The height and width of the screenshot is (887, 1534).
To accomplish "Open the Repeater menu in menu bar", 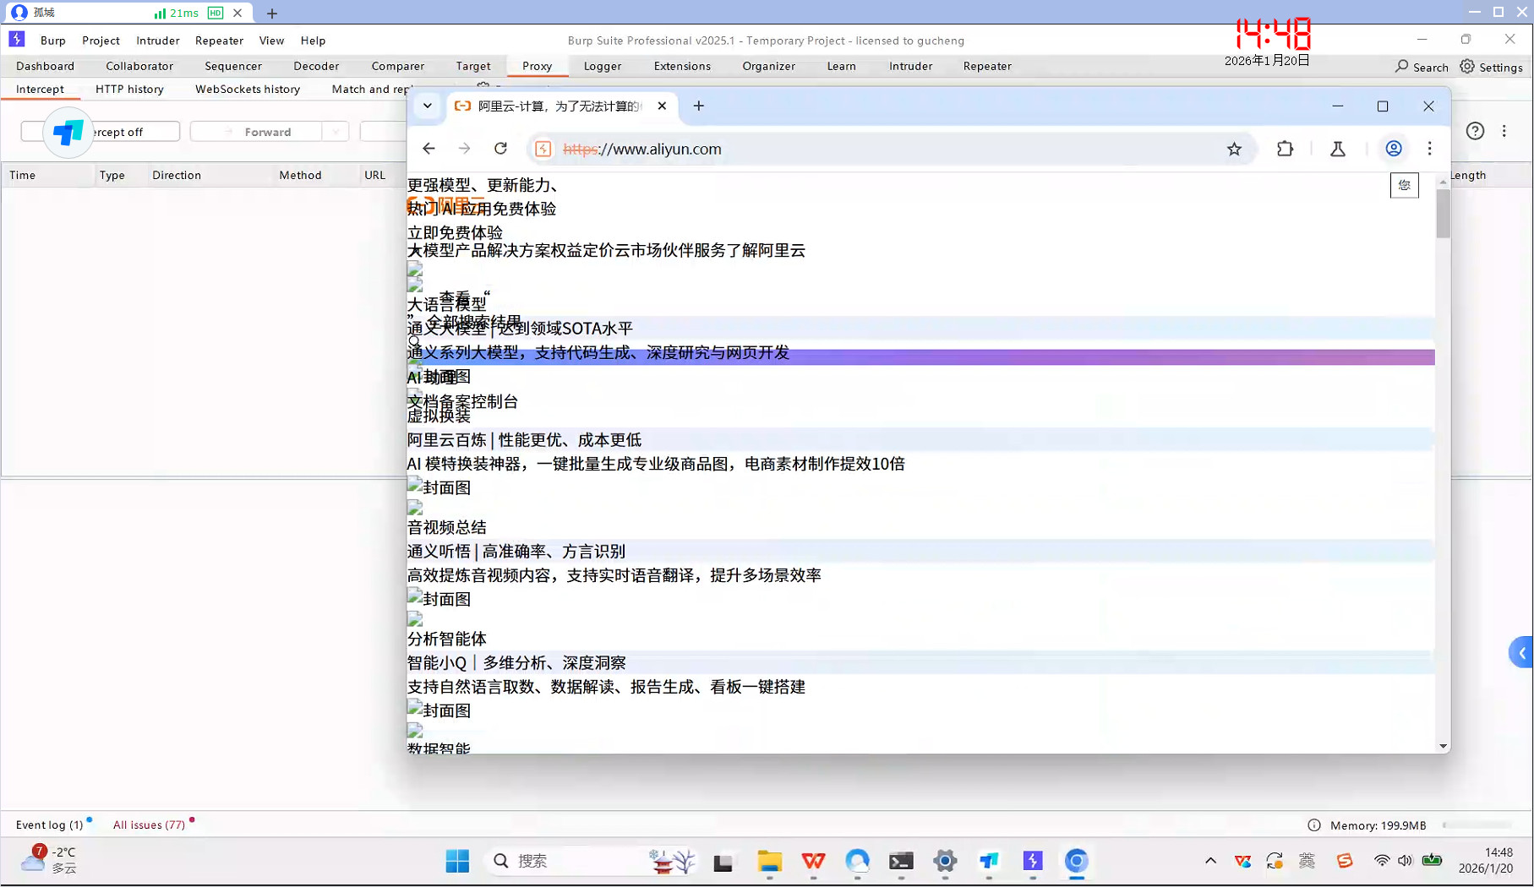I will point(219,41).
